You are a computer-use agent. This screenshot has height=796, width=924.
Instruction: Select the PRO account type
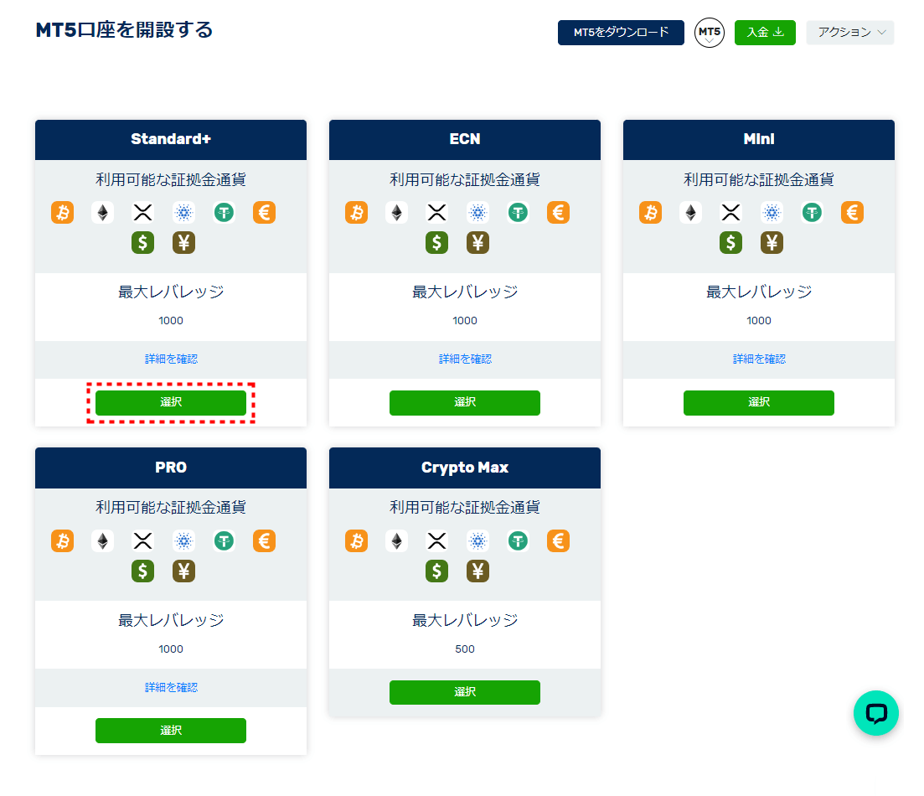coord(171,731)
